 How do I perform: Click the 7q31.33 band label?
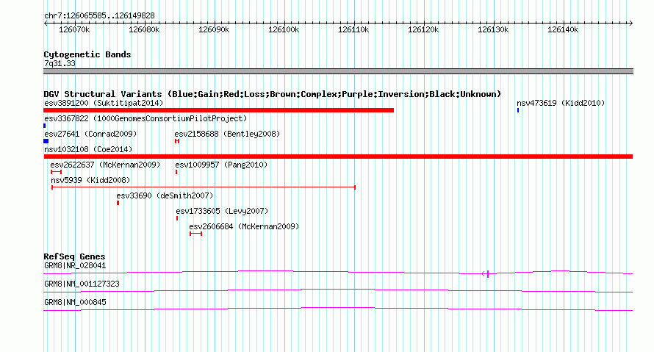point(60,63)
